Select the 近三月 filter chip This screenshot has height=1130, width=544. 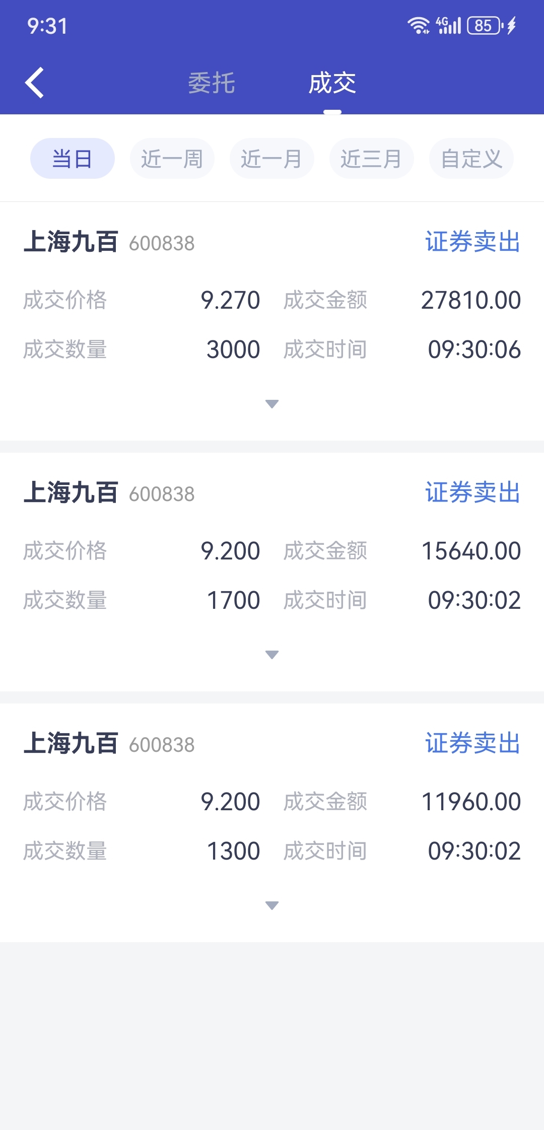(x=372, y=159)
